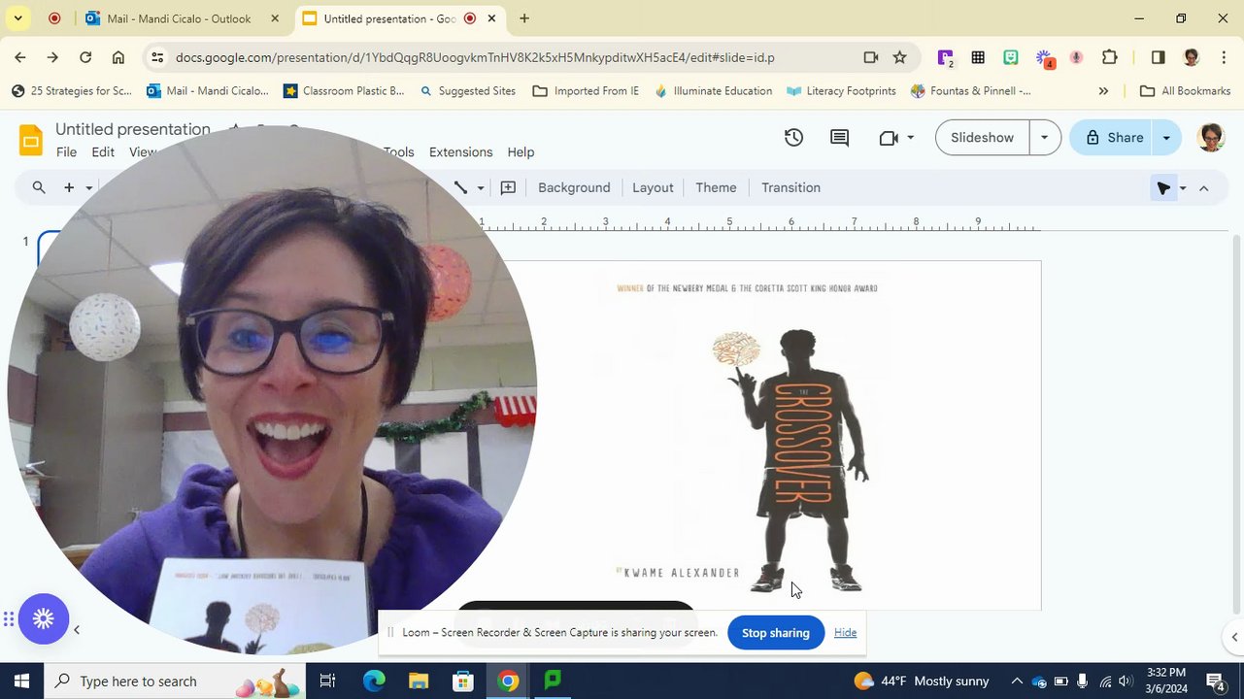
Task: Open the Extensions menu
Action: pos(460,152)
